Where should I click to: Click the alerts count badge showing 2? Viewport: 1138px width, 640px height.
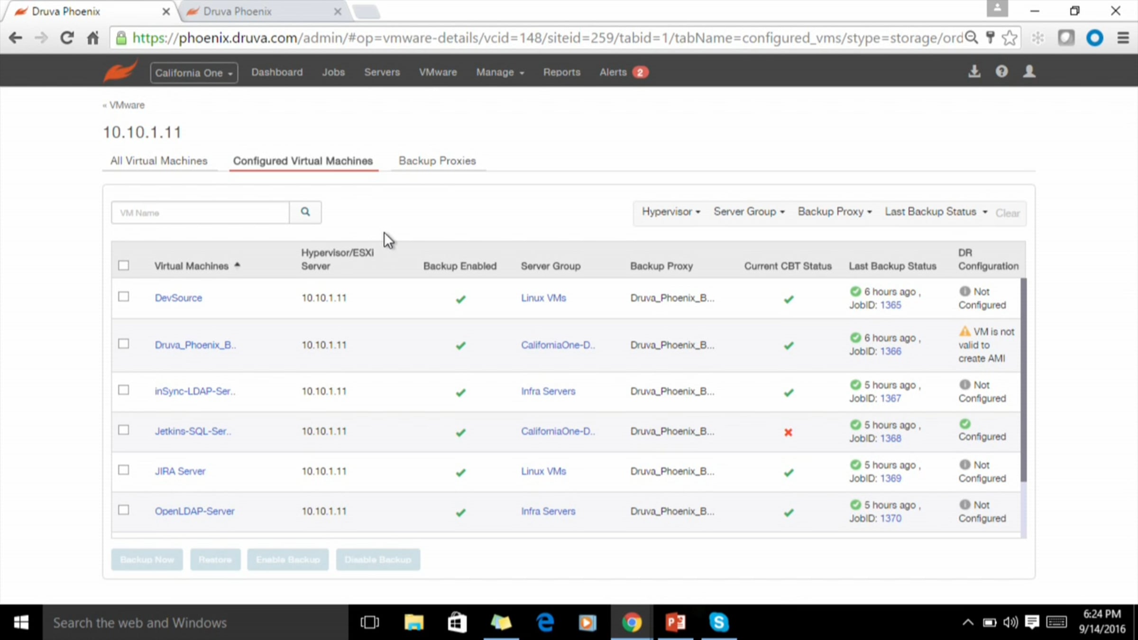point(640,72)
